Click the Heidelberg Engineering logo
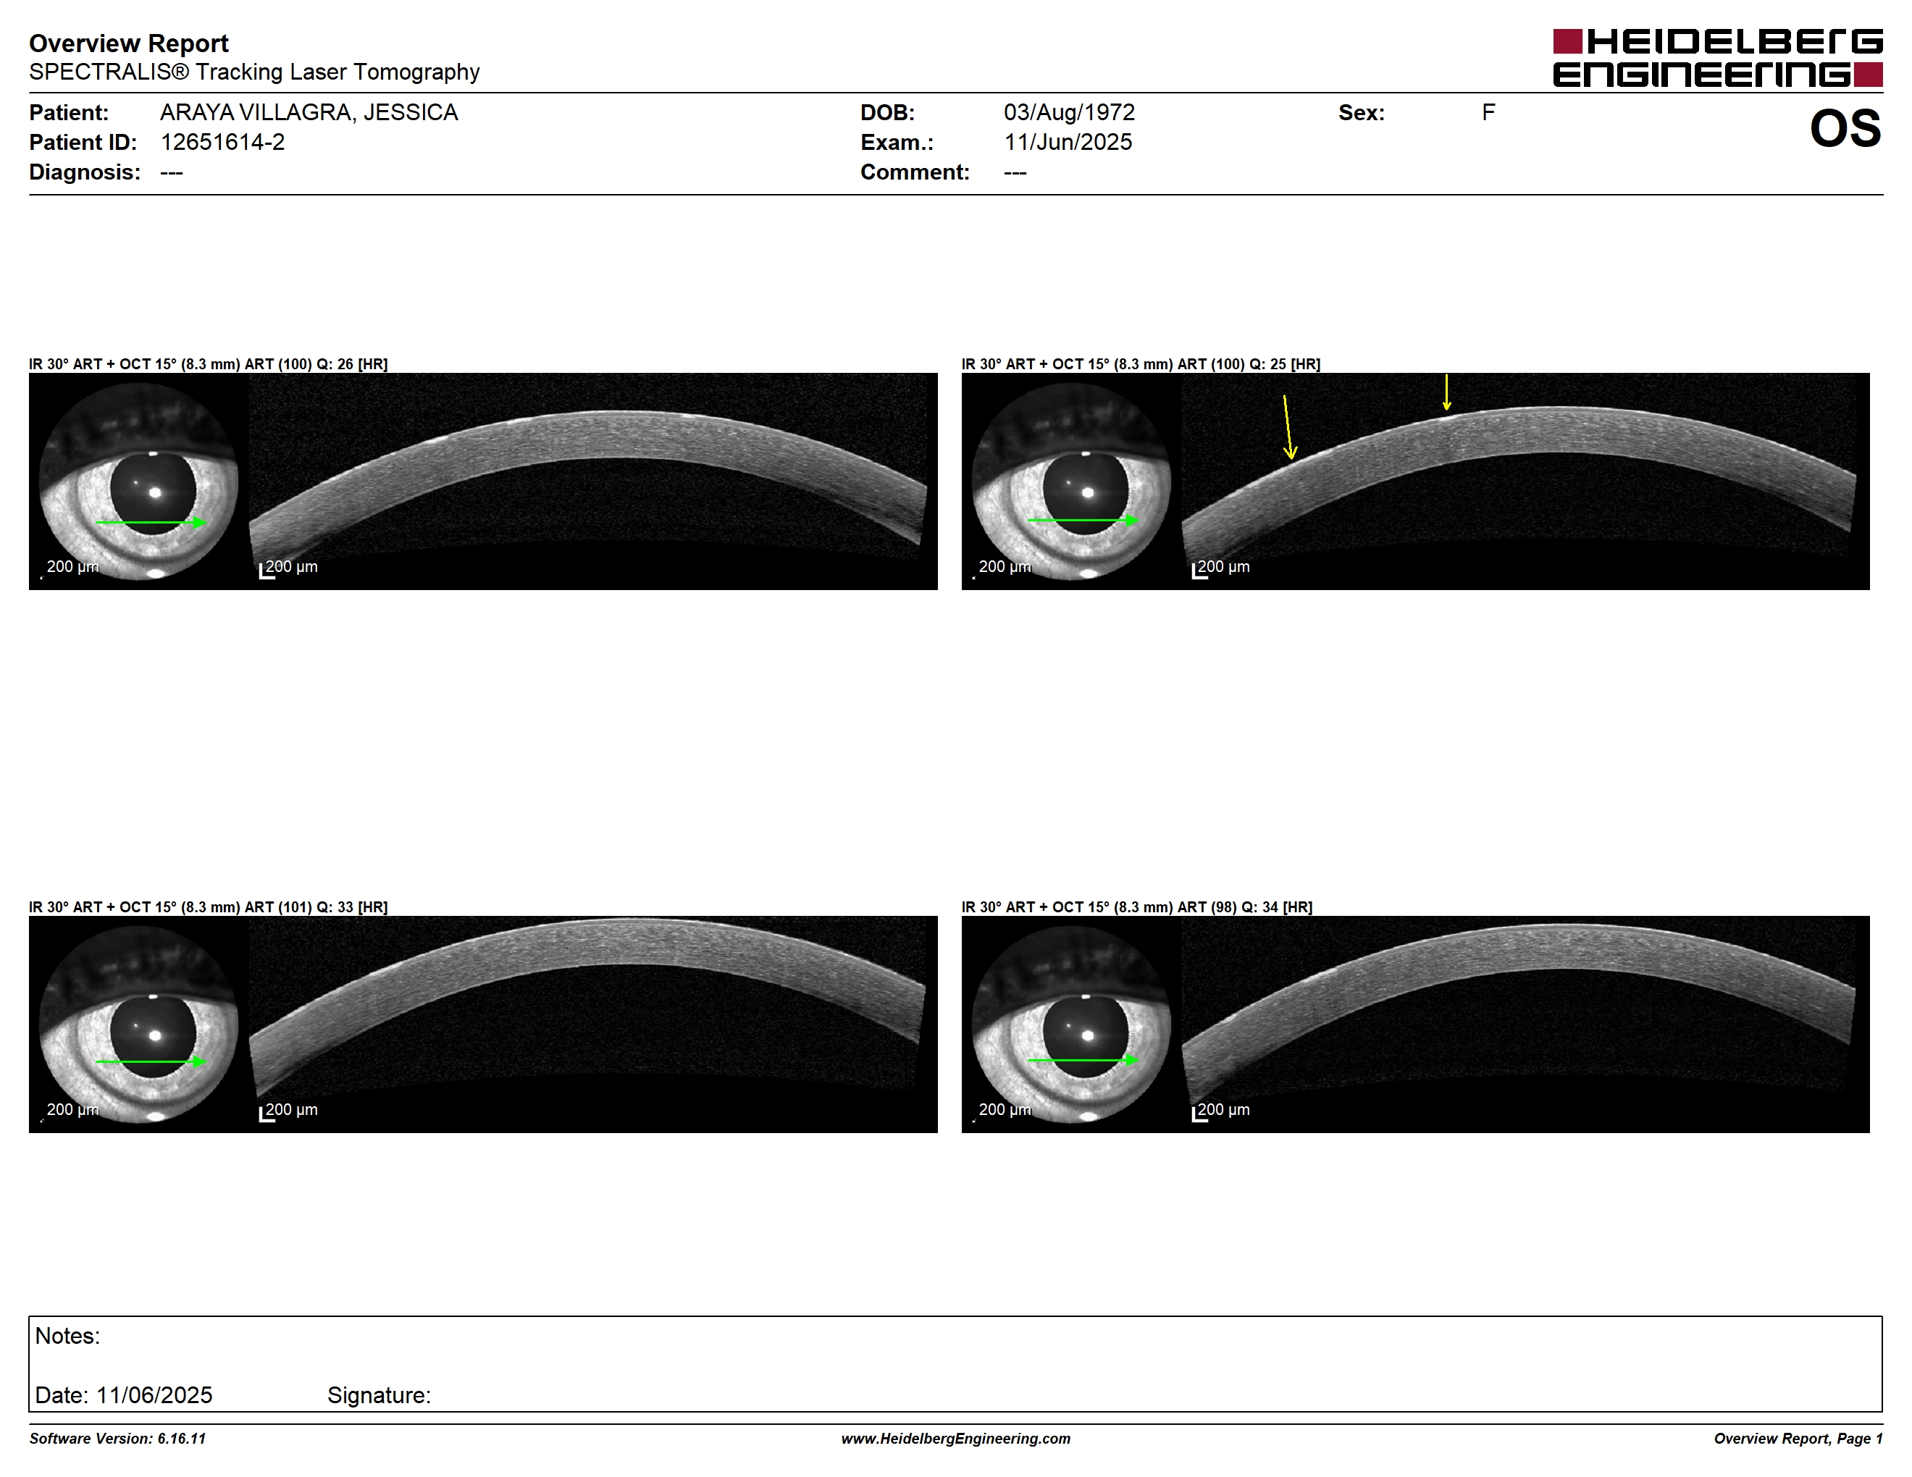1912x1477 pixels. (x=1718, y=58)
